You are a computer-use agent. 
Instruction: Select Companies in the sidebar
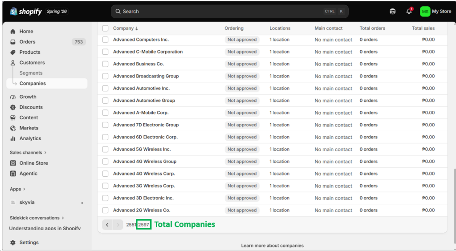click(47, 83)
